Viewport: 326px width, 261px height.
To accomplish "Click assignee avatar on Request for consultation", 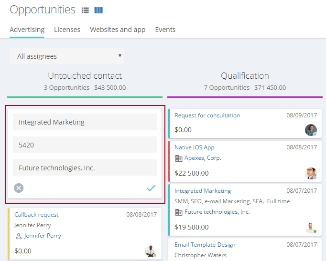I will point(311,130).
